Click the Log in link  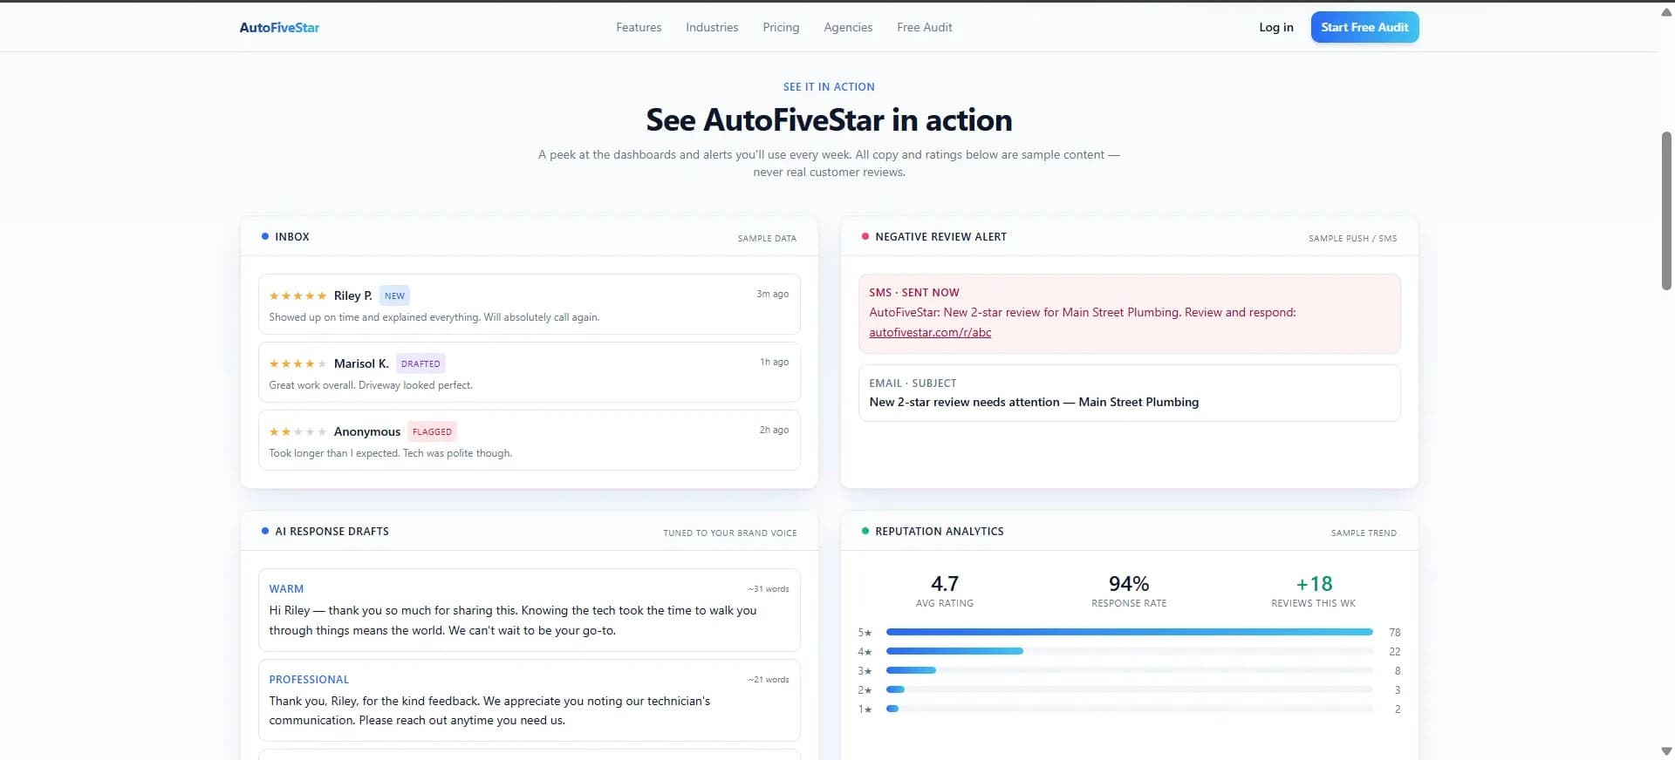tap(1276, 27)
